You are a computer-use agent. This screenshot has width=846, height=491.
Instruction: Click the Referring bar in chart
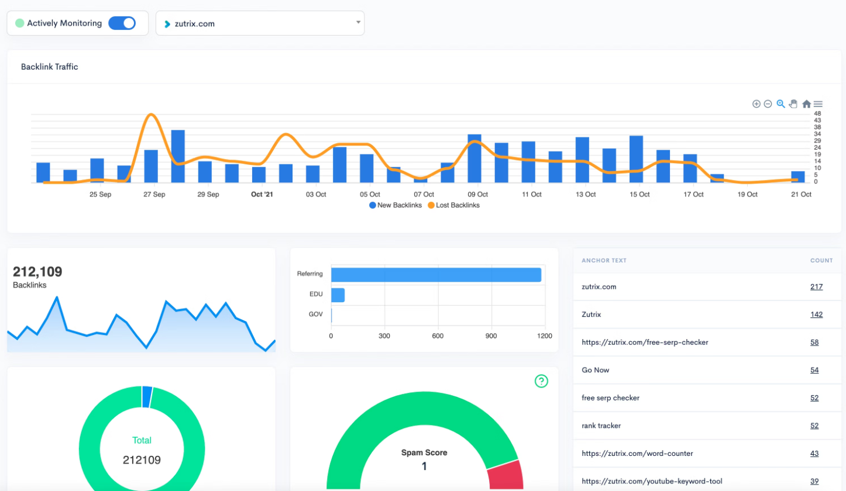436,275
